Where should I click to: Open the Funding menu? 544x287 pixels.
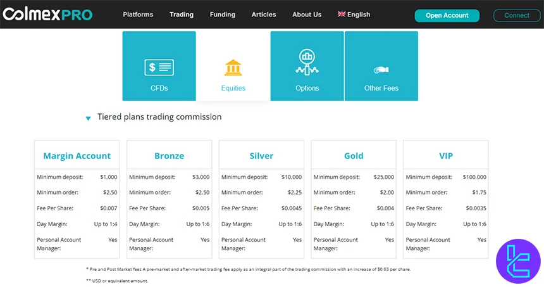(223, 15)
